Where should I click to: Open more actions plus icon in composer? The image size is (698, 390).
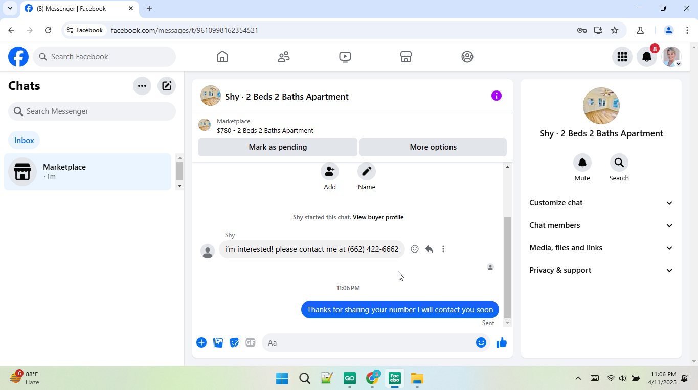click(201, 342)
